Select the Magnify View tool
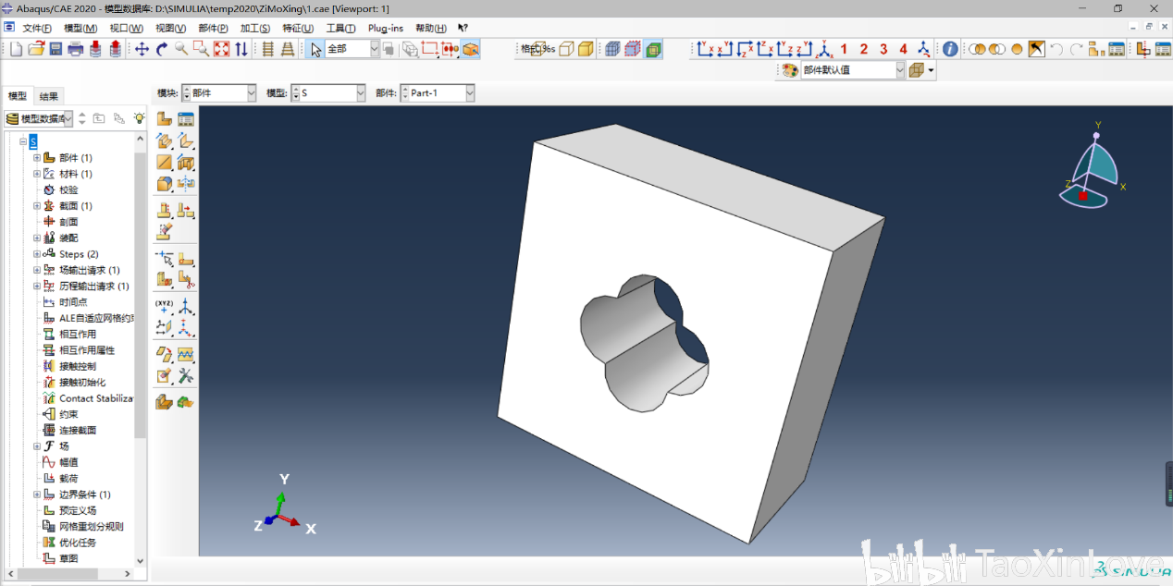This screenshot has height=586, width=1173. pyautogui.click(x=181, y=49)
